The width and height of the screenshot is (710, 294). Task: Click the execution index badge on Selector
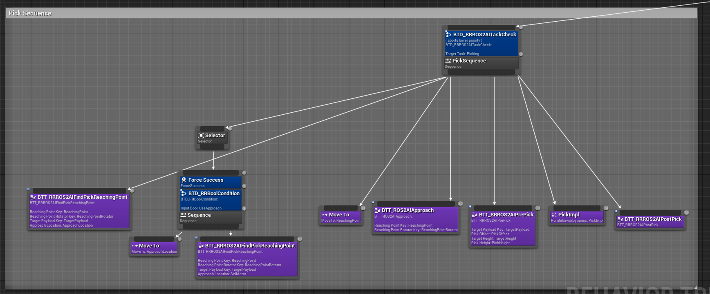[230, 128]
